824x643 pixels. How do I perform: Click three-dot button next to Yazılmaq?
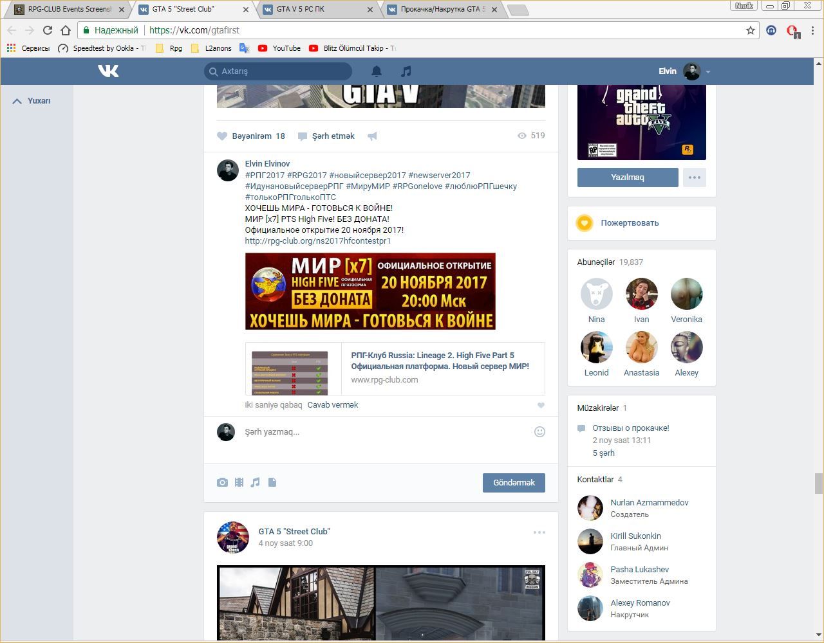694,177
